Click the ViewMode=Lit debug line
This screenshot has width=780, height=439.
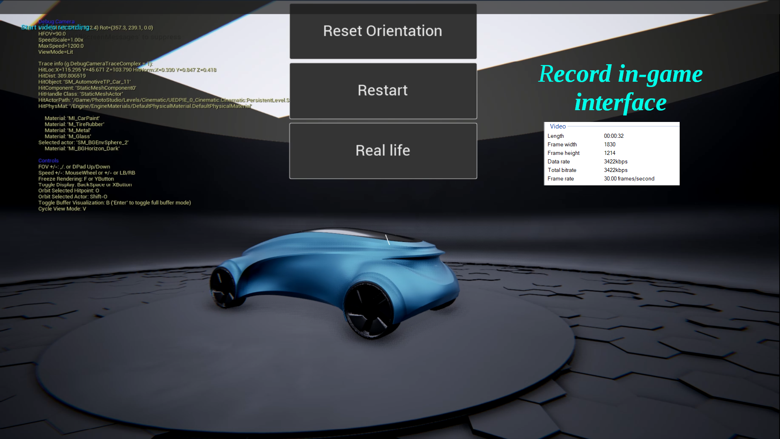[56, 52]
